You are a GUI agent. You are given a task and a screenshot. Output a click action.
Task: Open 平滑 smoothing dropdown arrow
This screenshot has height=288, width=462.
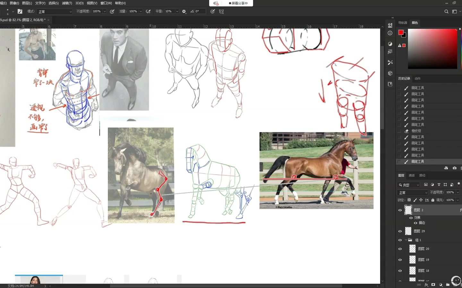point(177,11)
